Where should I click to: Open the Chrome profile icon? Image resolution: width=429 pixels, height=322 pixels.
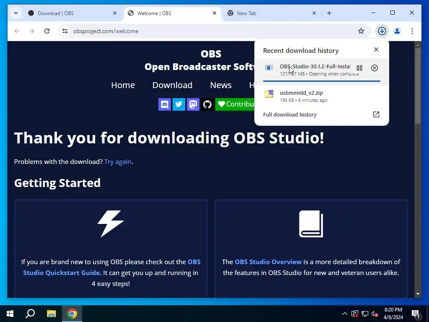click(x=397, y=31)
